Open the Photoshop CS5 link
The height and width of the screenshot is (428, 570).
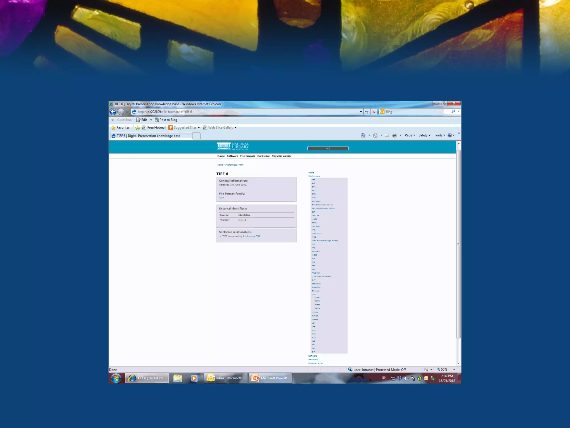coord(251,236)
